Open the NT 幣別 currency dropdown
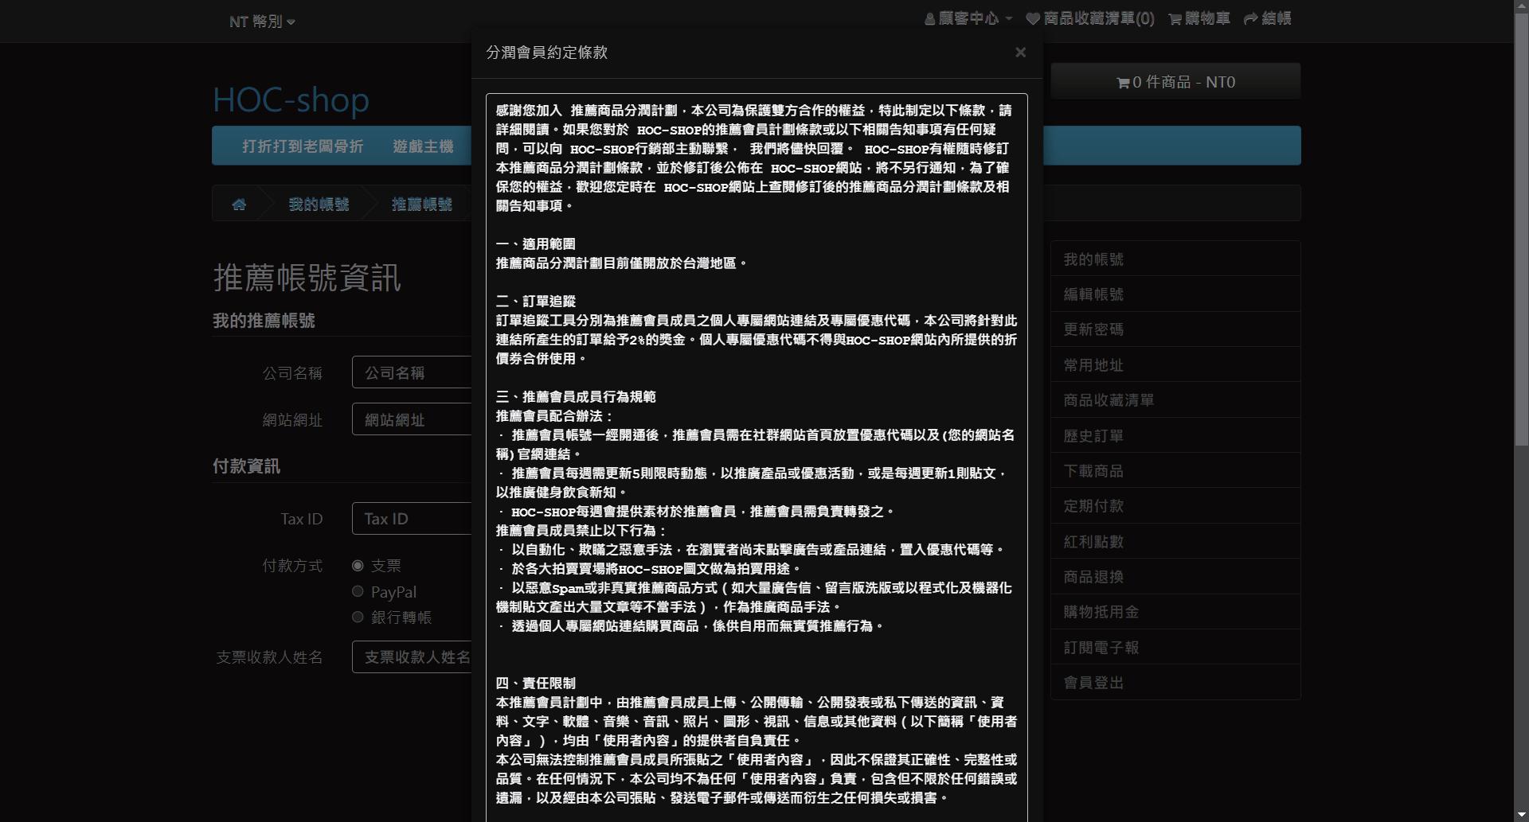The width and height of the screenshot is (1529, 822). (x=262, y=21)
